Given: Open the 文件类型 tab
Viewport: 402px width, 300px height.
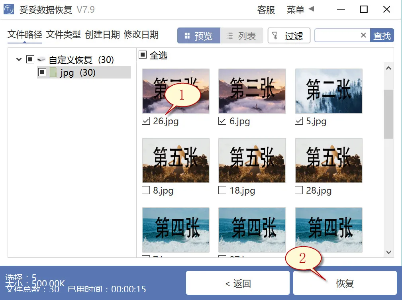Looking at the screenshot, I should click(x=63, y=35).
